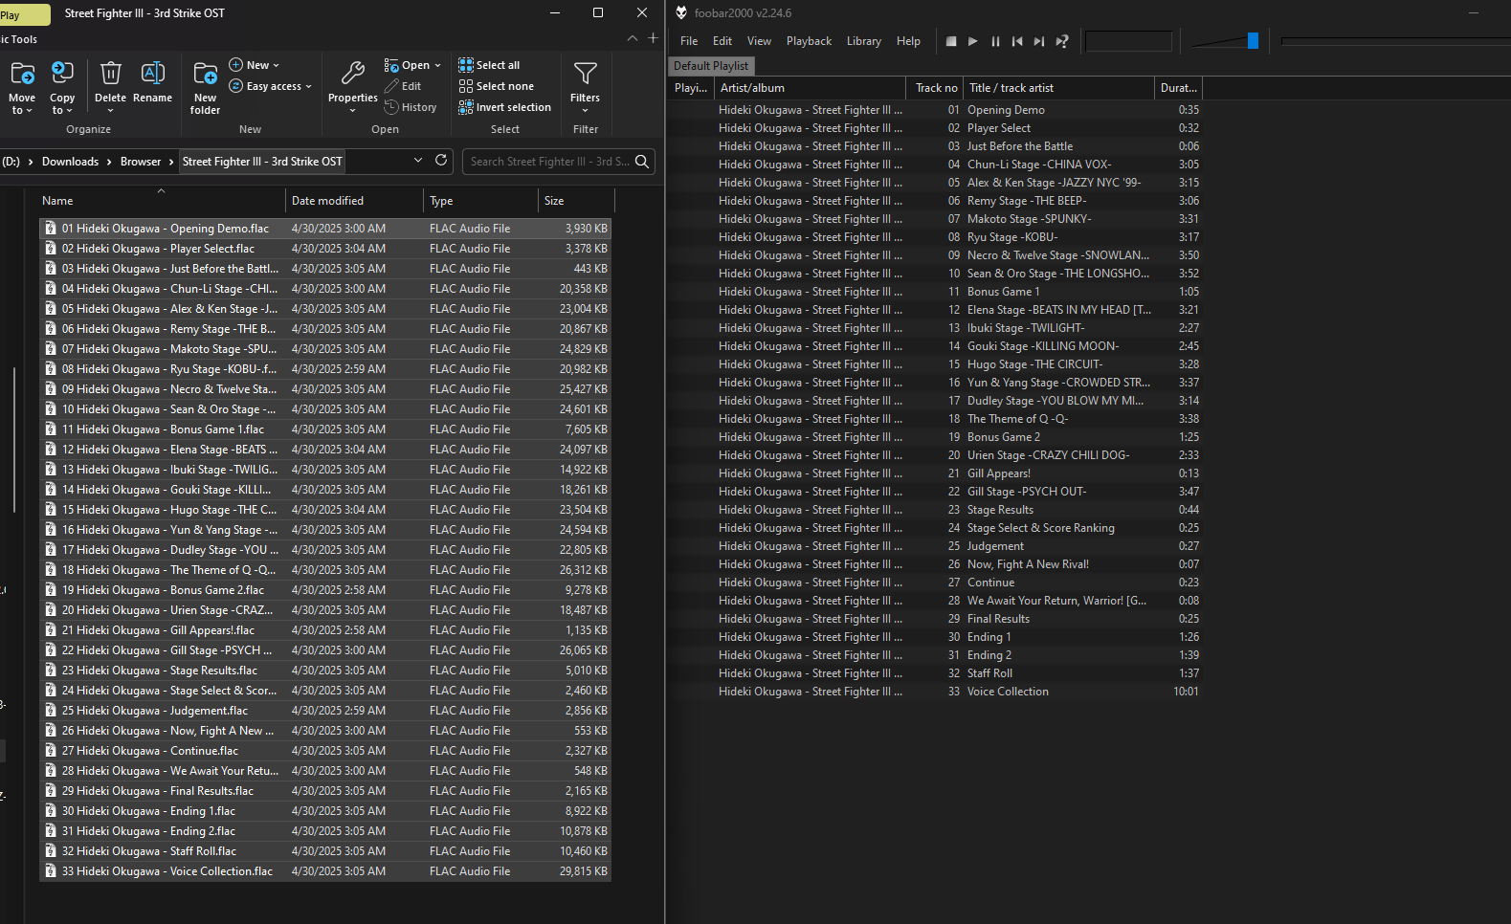Pause playback in foobar2000

pyautogui.click(x=995, y=41)
